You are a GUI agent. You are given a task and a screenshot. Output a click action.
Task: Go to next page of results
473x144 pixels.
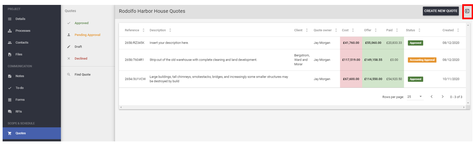point(443,97)
